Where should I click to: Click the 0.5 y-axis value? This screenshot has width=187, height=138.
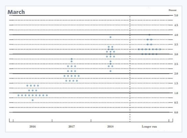coord(176,103)
